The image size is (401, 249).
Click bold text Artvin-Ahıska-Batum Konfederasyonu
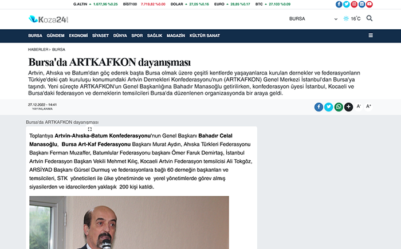point(103,136)
